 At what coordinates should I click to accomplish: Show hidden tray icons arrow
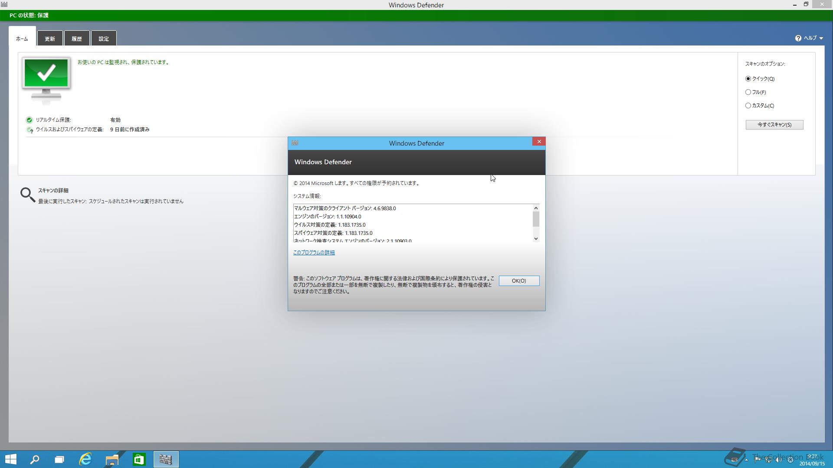point(746,460)
